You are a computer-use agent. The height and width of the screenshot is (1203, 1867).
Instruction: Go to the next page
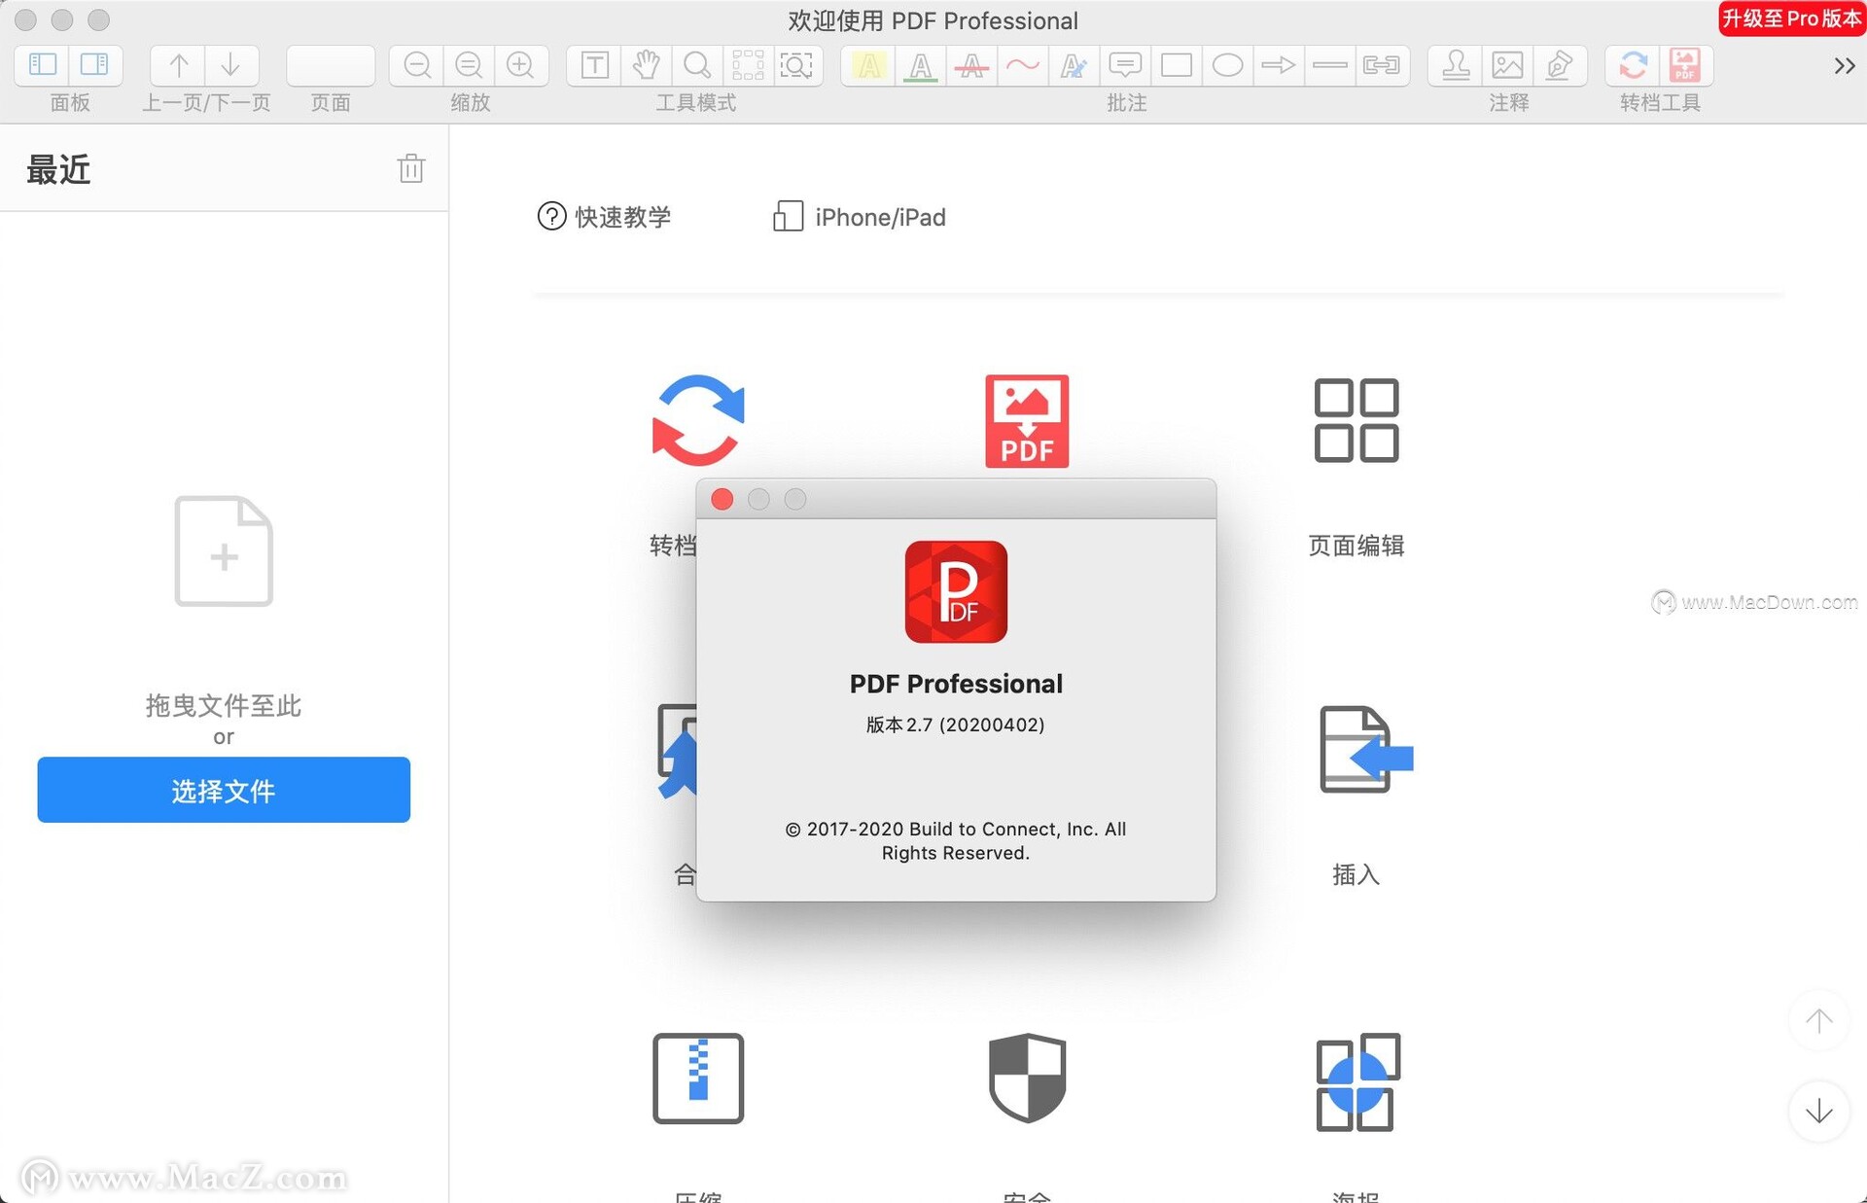coord(230,65)
